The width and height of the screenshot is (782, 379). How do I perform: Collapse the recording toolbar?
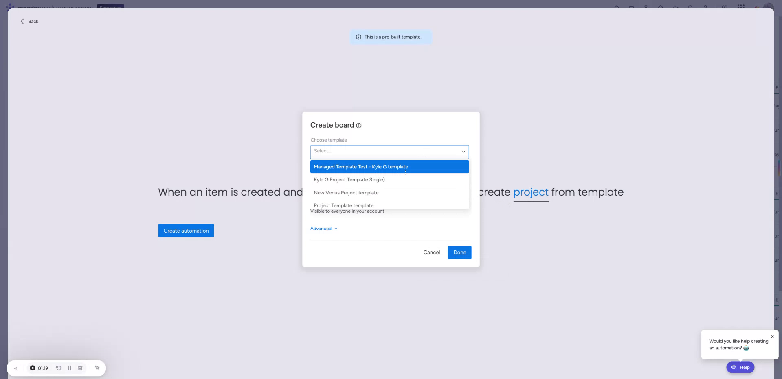pos(16,368)
